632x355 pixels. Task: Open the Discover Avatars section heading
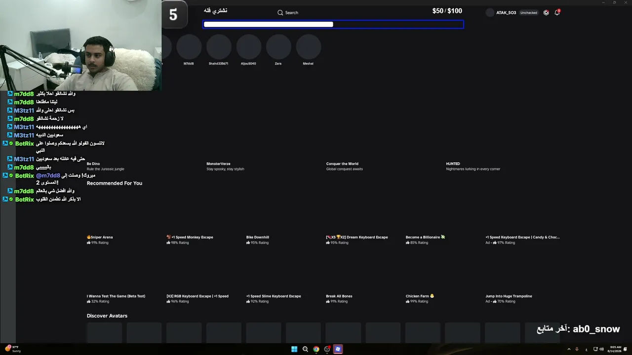[x=107, y=316]
